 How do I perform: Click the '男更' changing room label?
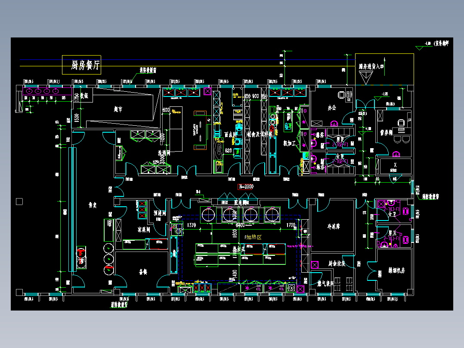coord(340,139)
